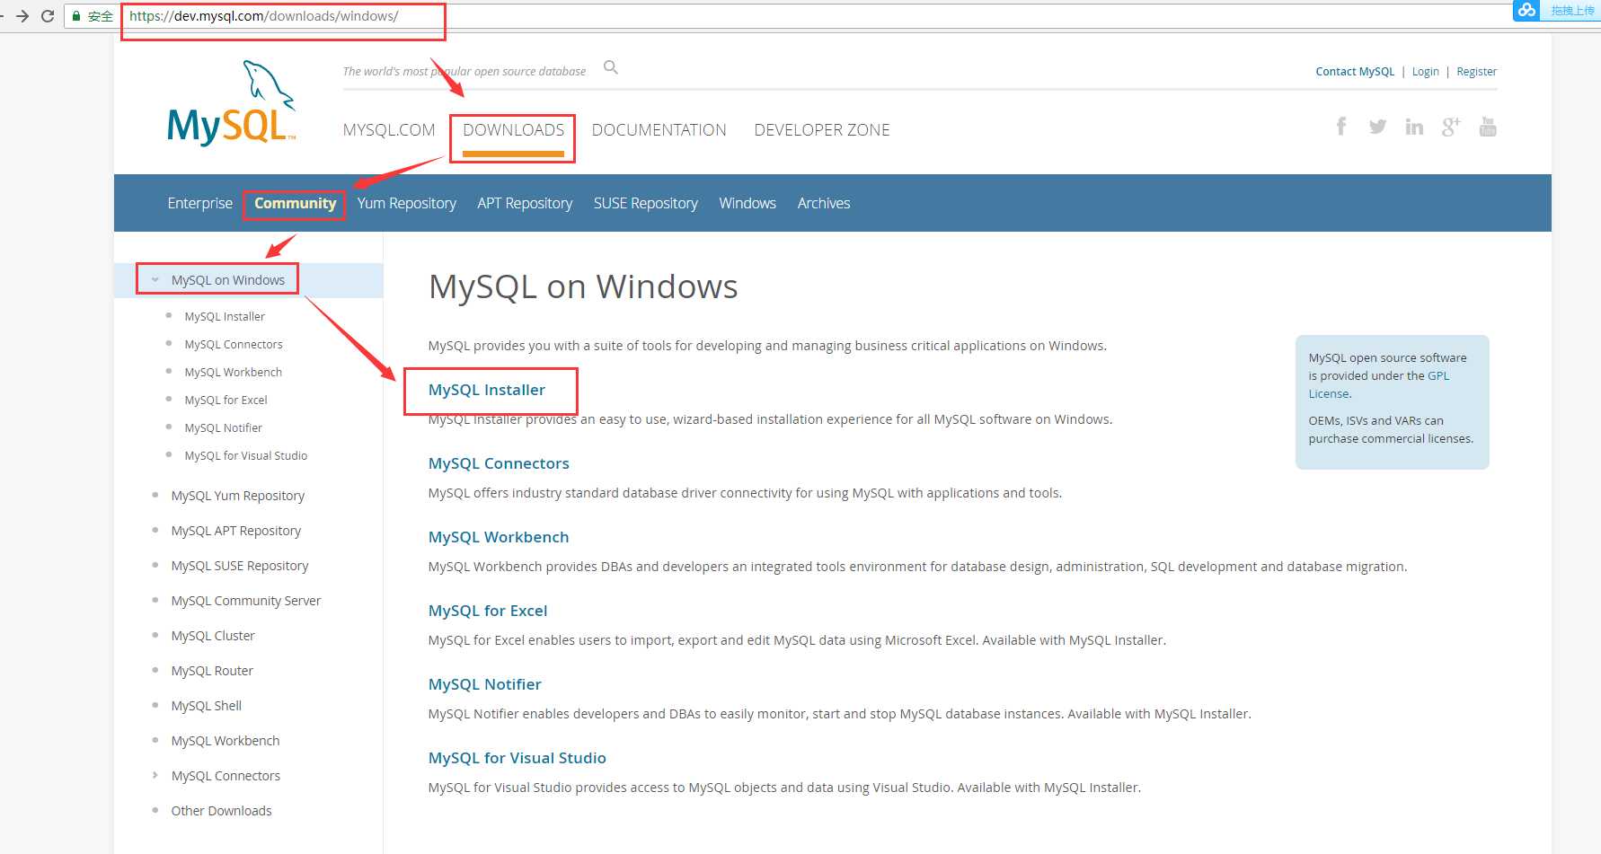This screenshot has height=854, width=1601.
Task: Open MySQL Cluster sidebar item
Action: pos(213,636)
